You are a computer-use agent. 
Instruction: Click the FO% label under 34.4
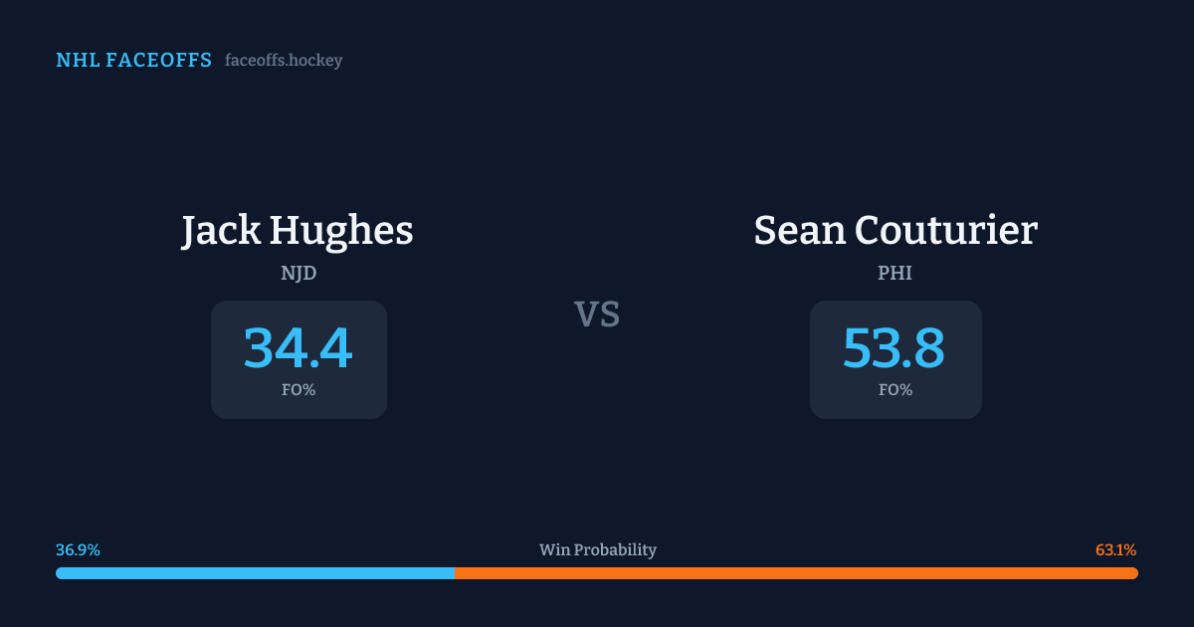click(298, 390)
